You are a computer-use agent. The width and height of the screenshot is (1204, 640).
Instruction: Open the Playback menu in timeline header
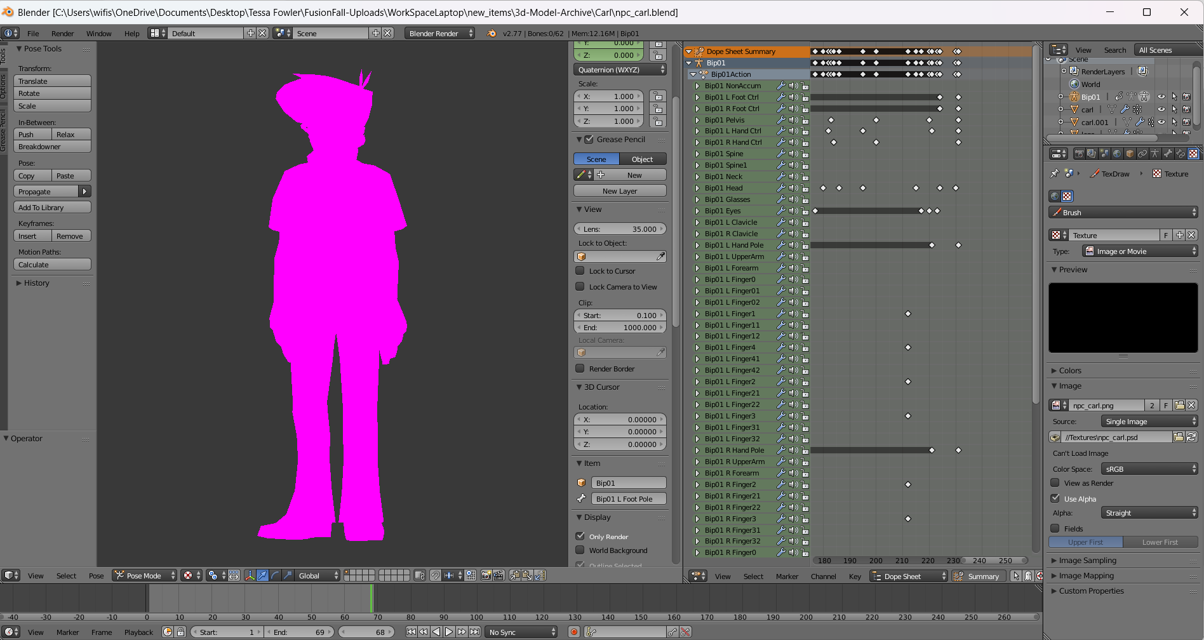click(138, 632)
